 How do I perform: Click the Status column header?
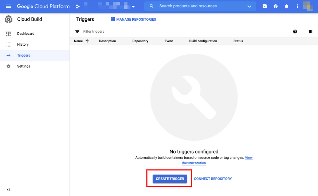pyautogui.click(x=238, y=41)
